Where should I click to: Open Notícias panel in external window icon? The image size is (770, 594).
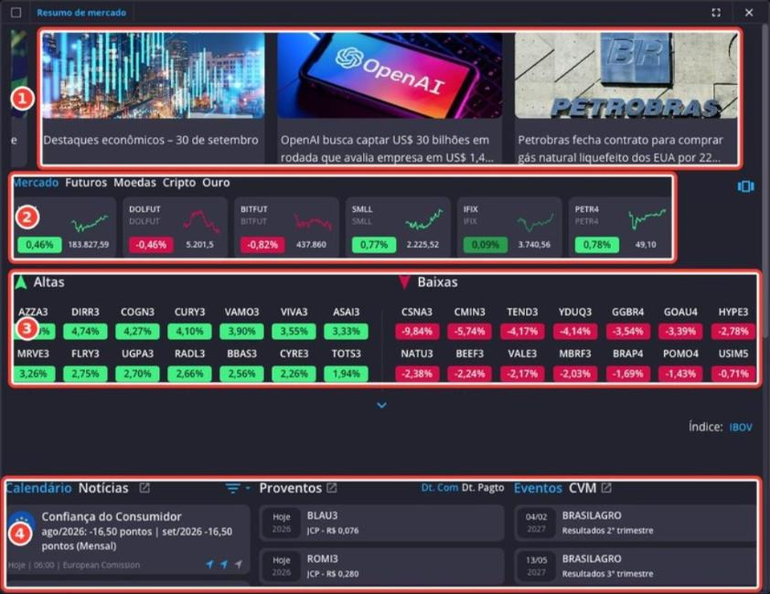point(144,488)
